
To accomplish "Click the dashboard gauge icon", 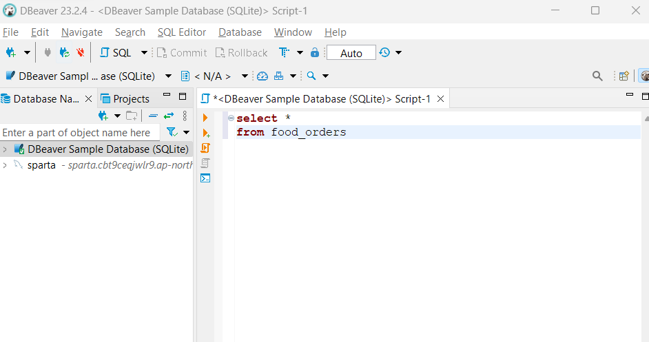I will pyautogui.click(x=262, y=76).
